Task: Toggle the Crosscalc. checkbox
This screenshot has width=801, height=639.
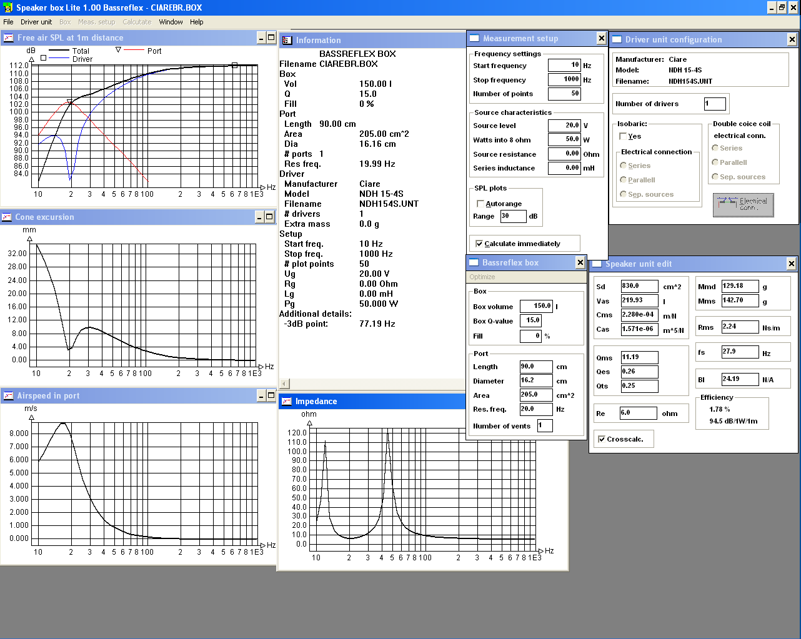Action: click(x=601, y=439)
